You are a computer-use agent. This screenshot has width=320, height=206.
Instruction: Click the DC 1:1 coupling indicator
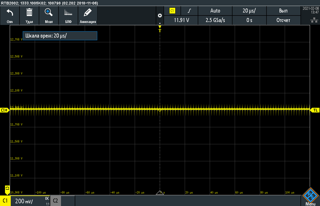click(x=47, y=201)
